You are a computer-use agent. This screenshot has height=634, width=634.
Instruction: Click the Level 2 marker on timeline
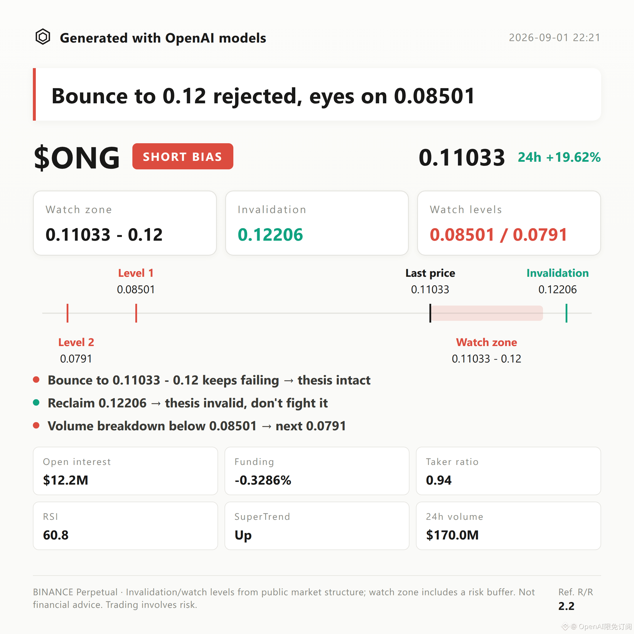68,313
